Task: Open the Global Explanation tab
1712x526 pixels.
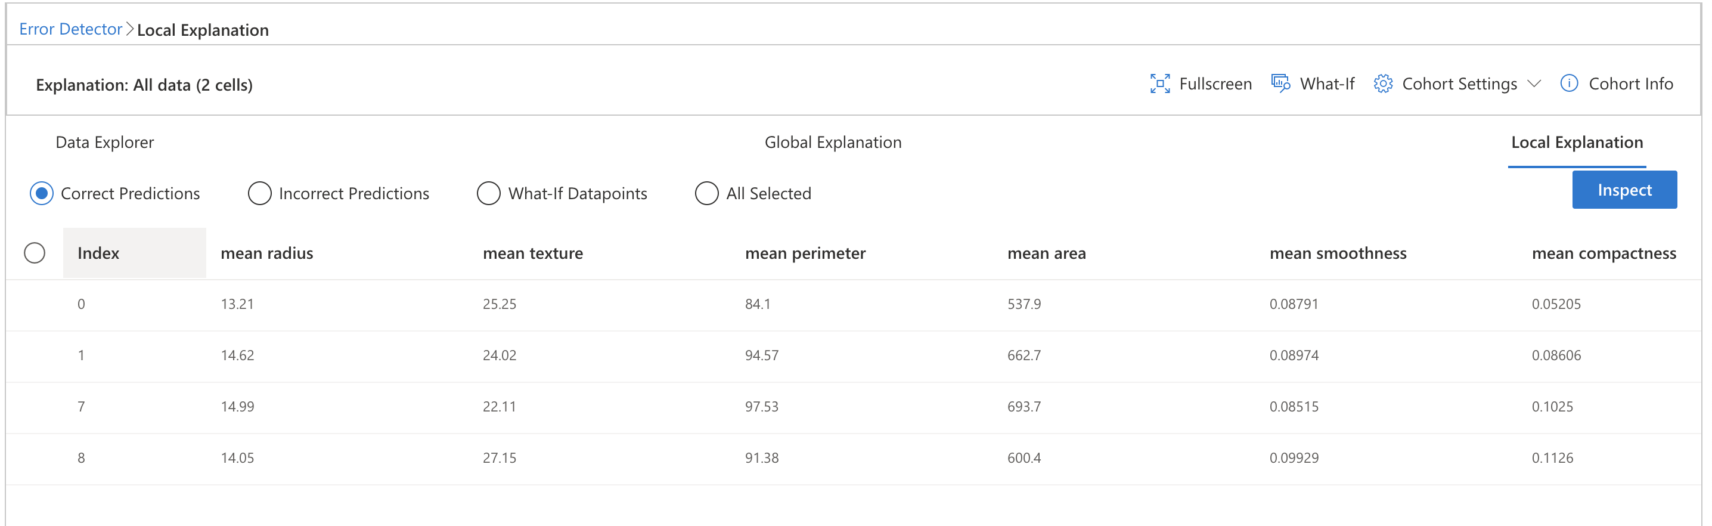Action: [833, 143]
